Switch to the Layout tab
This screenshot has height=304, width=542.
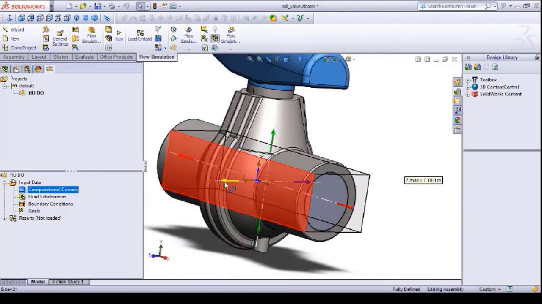39,57
